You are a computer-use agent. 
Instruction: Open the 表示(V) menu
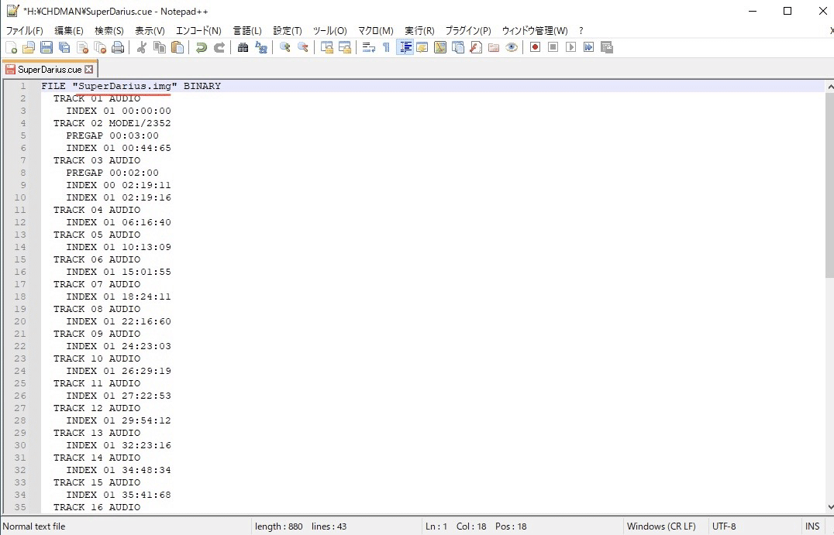coord(150,31)
